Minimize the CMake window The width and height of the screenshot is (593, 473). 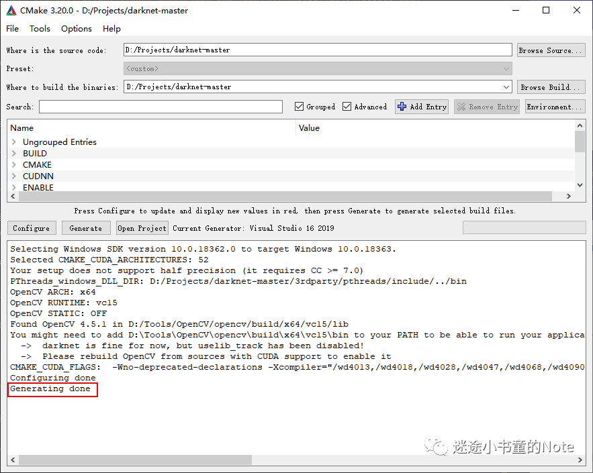(x=516, y=10)
